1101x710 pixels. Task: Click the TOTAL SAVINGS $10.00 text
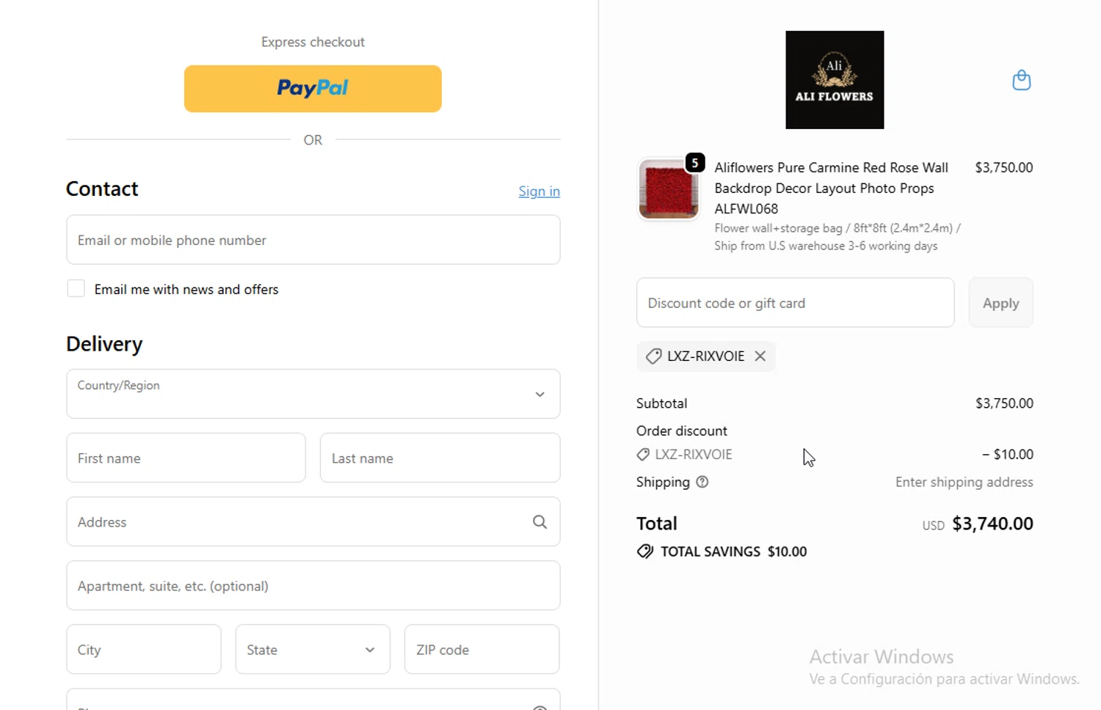pyautogui.click(x=733, y=552)
